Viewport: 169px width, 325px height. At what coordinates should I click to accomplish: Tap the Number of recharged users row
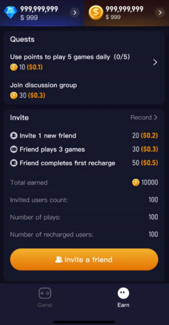click(84, 235)
